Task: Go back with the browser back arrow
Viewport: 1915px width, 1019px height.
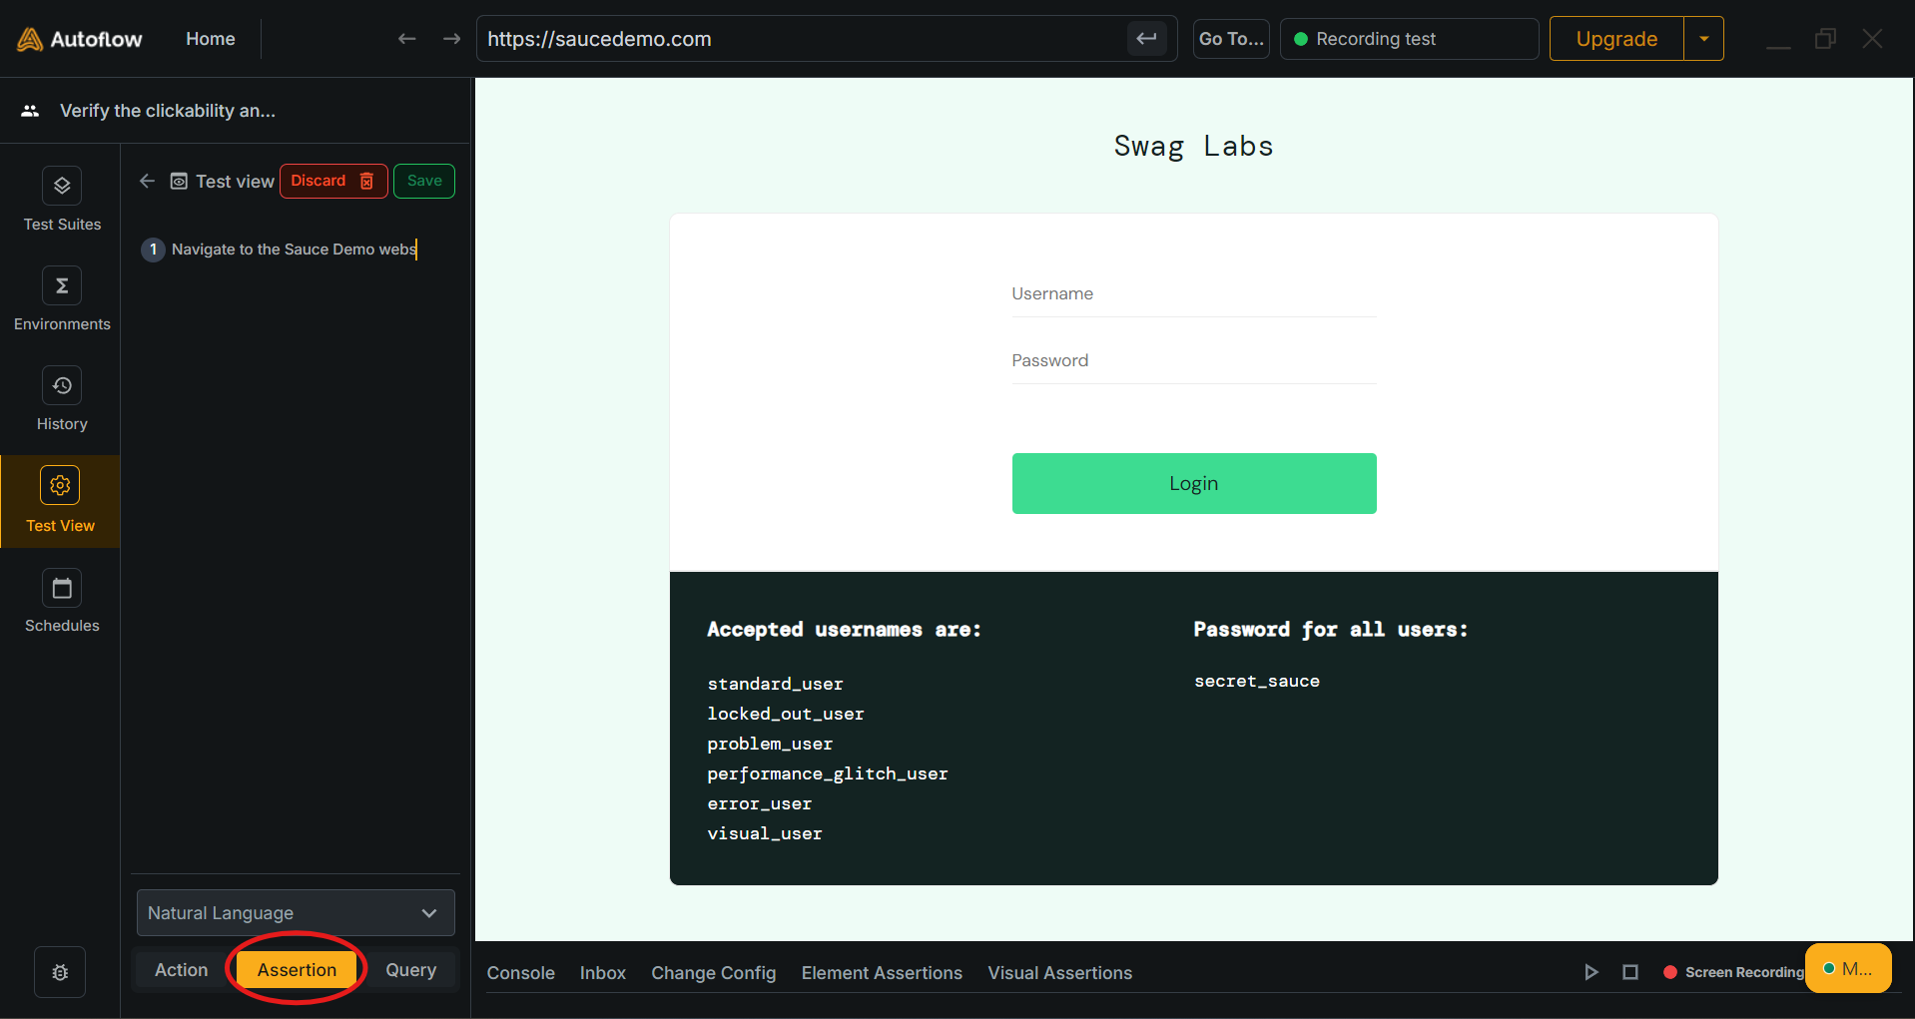Action: 406,39
